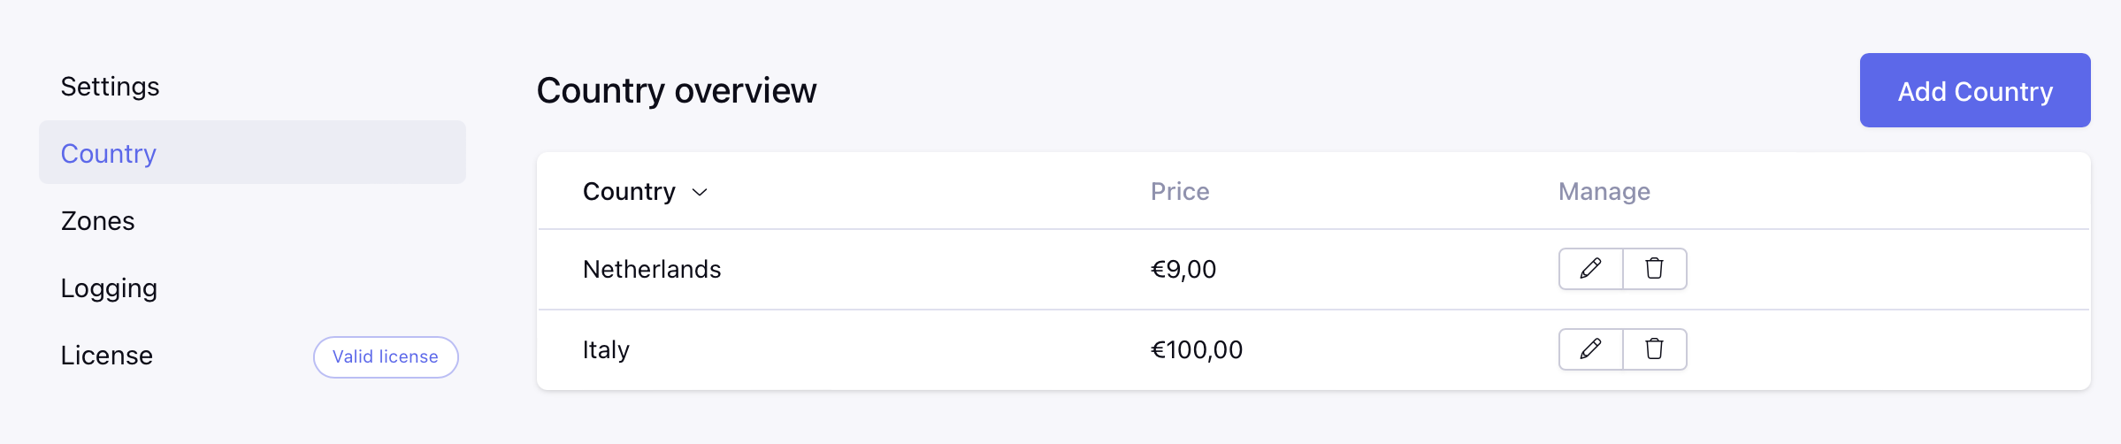Click the €9,00 price value

[1183, 269]
